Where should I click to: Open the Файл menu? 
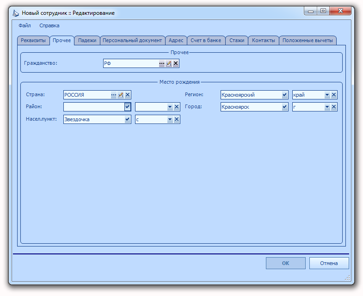click(x=25, y=25)
